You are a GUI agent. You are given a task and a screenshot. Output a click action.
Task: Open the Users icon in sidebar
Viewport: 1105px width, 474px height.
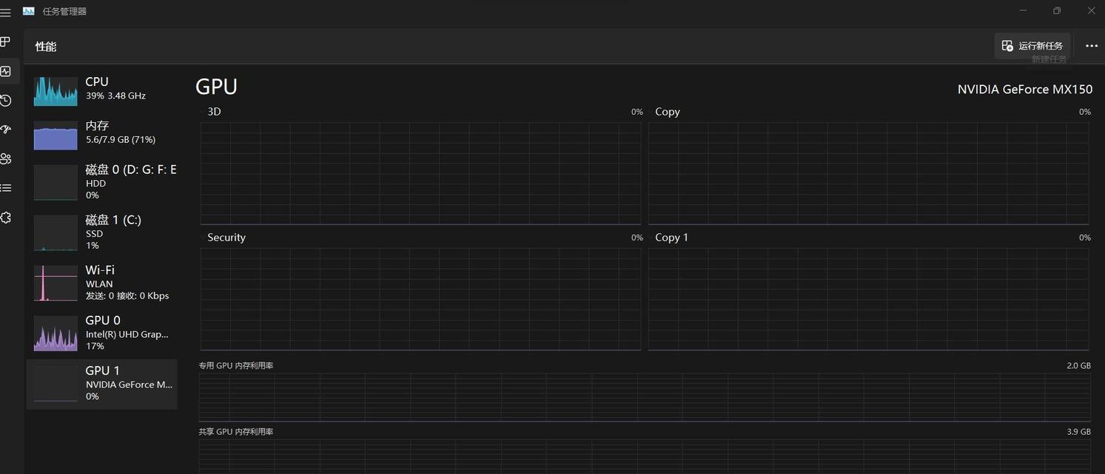tap(6, 158)
